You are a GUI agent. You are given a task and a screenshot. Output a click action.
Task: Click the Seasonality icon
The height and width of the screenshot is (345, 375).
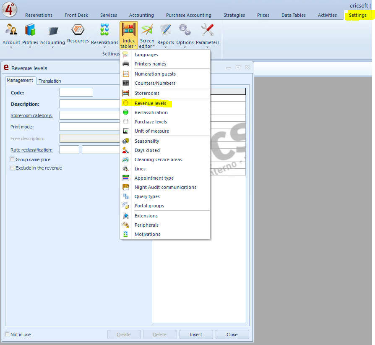[x=125, y=141]
